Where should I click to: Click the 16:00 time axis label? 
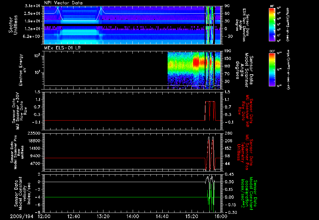pos(221,217)
